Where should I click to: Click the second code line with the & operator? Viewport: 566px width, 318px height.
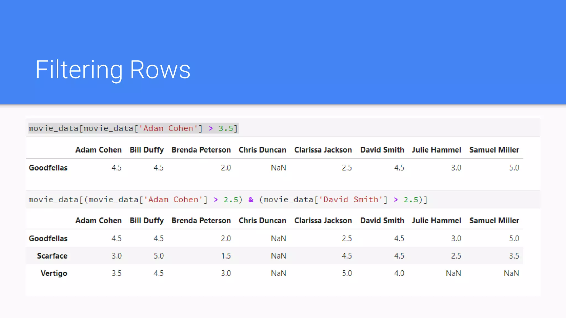click(228, 200)
